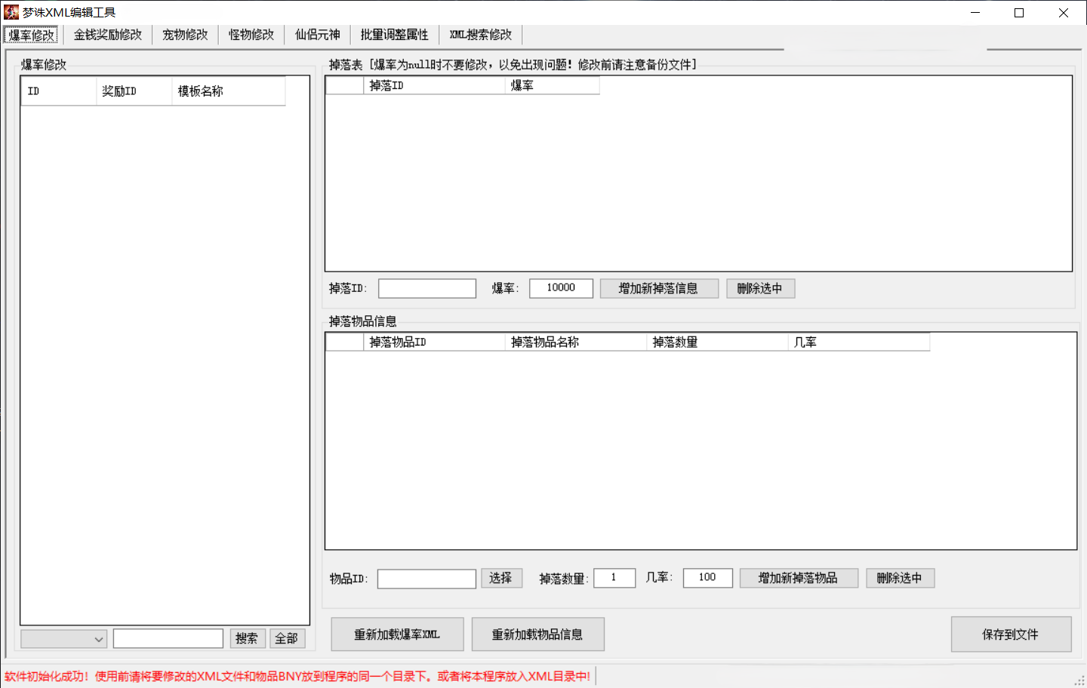The image size is (1087, 688).
Task: Click the 重新加载爆率XML button
Action: pos(397,634)
